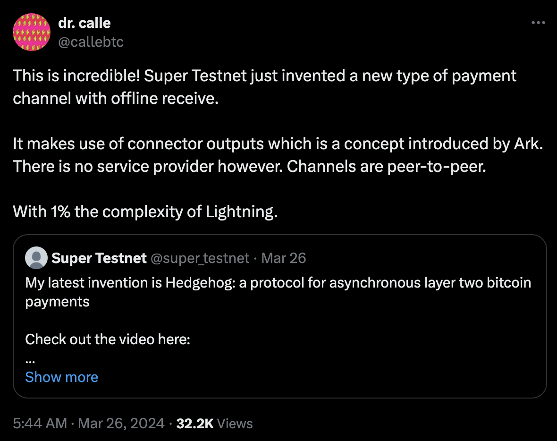Click "Check out the video here:" line

click(x=108, y=339)
